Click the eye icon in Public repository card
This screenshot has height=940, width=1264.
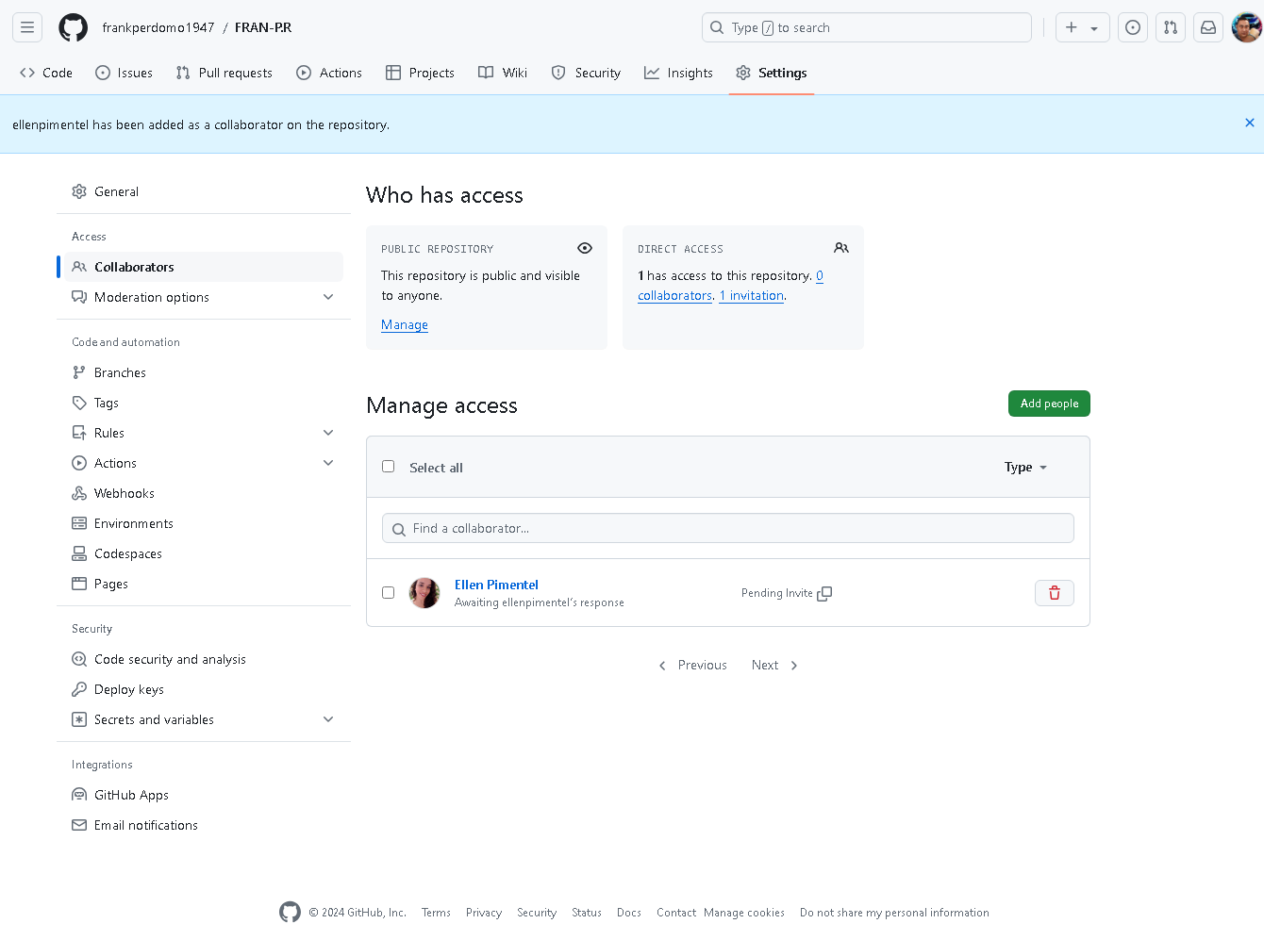pos(585,248)
